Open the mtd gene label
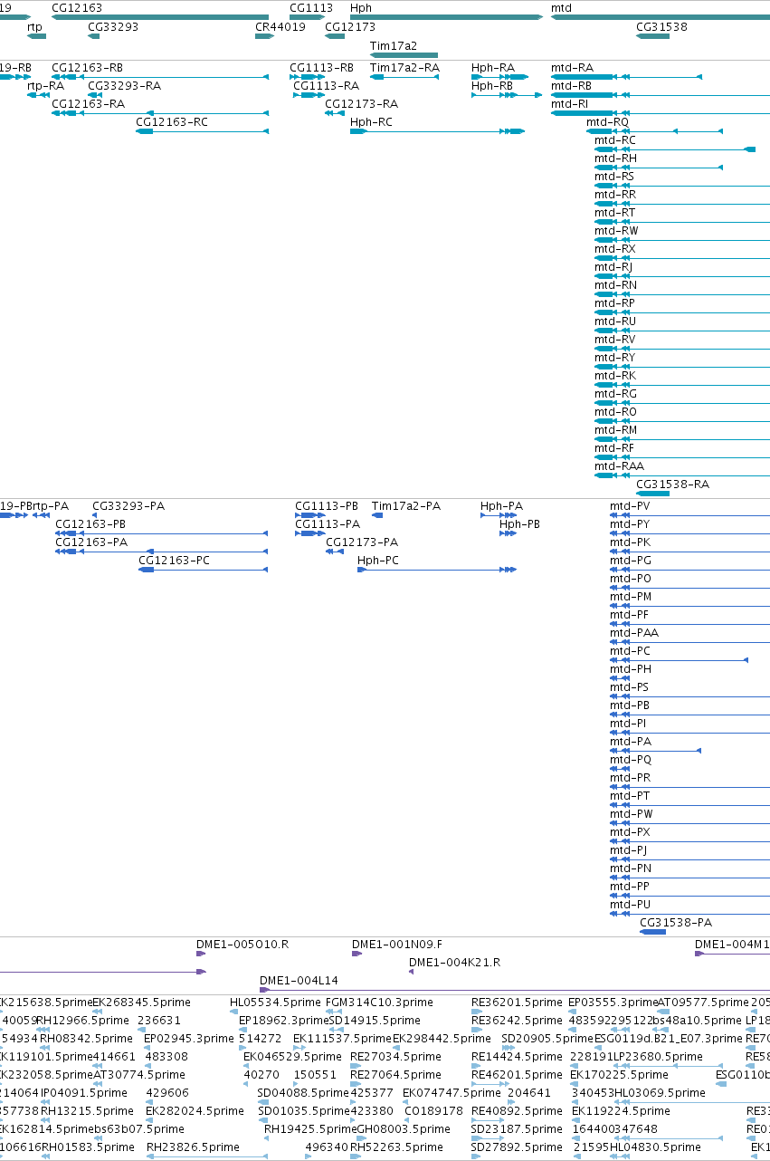 [561, 7]
